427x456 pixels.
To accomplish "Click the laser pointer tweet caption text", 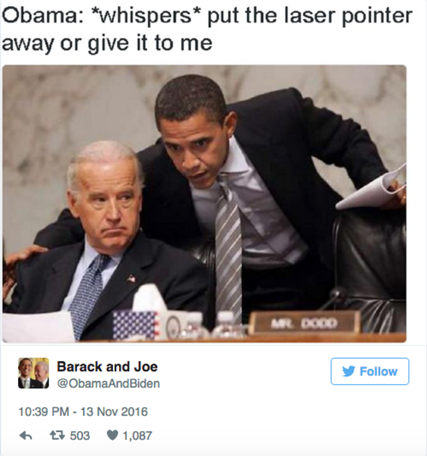I will point(207,29).
